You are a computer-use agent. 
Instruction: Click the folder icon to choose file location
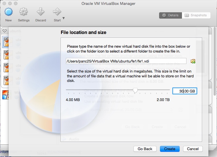click(x=193, y=61)
